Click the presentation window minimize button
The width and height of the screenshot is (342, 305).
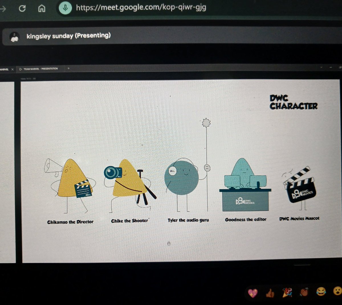331,67
